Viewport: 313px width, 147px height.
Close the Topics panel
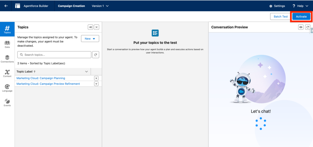pos(97,27)
